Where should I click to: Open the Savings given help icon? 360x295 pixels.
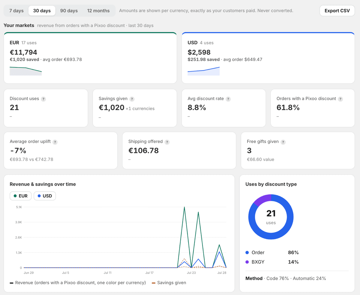click(x=132, y=99)
